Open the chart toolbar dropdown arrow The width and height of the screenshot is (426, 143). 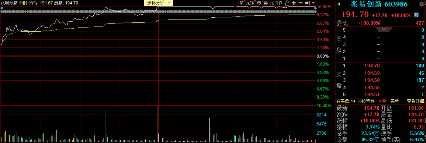tap(313, 3)
